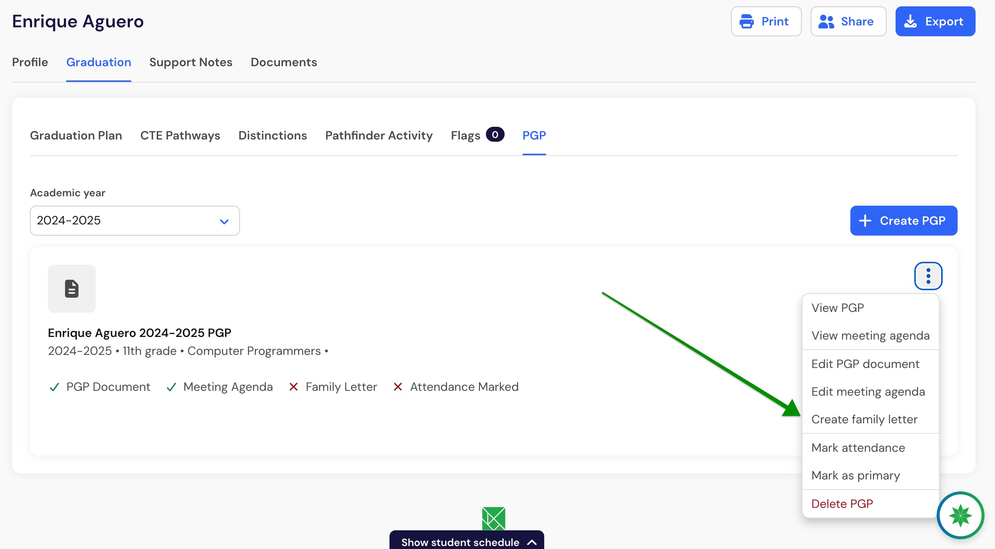Open the CTE Pathways sub-tab
The image size is (995, 549).
tap(180, 136)
